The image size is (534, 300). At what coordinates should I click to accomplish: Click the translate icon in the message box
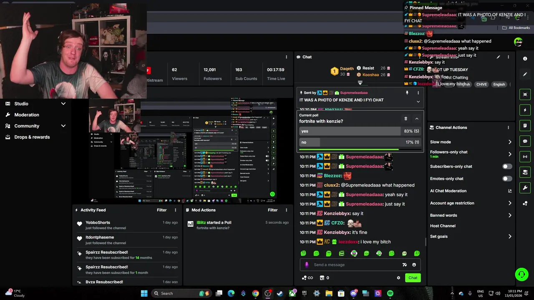[x=404, y=265]
